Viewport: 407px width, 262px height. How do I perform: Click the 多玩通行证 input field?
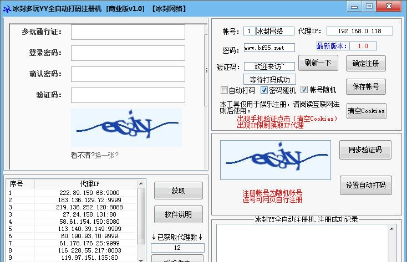128,32
